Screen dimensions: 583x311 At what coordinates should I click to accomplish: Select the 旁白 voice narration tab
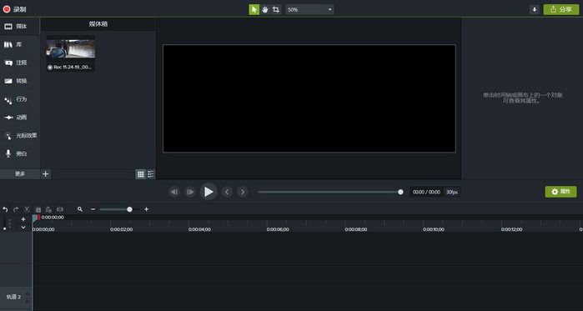pos(20,153)
